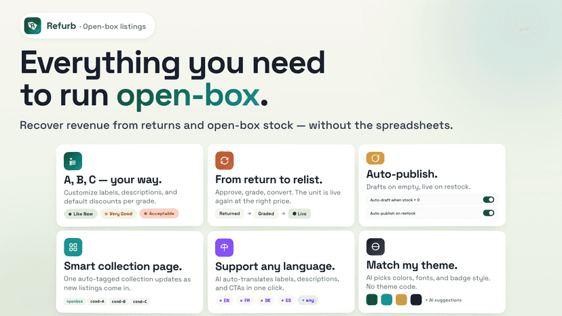Toggle Auto-publish on restock switch
Viewport: 562px width, 316px height.
pyautogui.click(x=489, y=213)
